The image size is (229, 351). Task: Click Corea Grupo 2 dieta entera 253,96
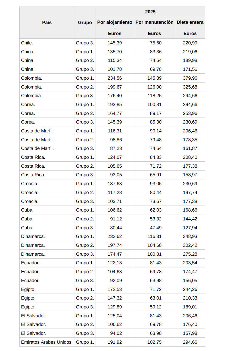pyautogui.click(x=190, y=113)
